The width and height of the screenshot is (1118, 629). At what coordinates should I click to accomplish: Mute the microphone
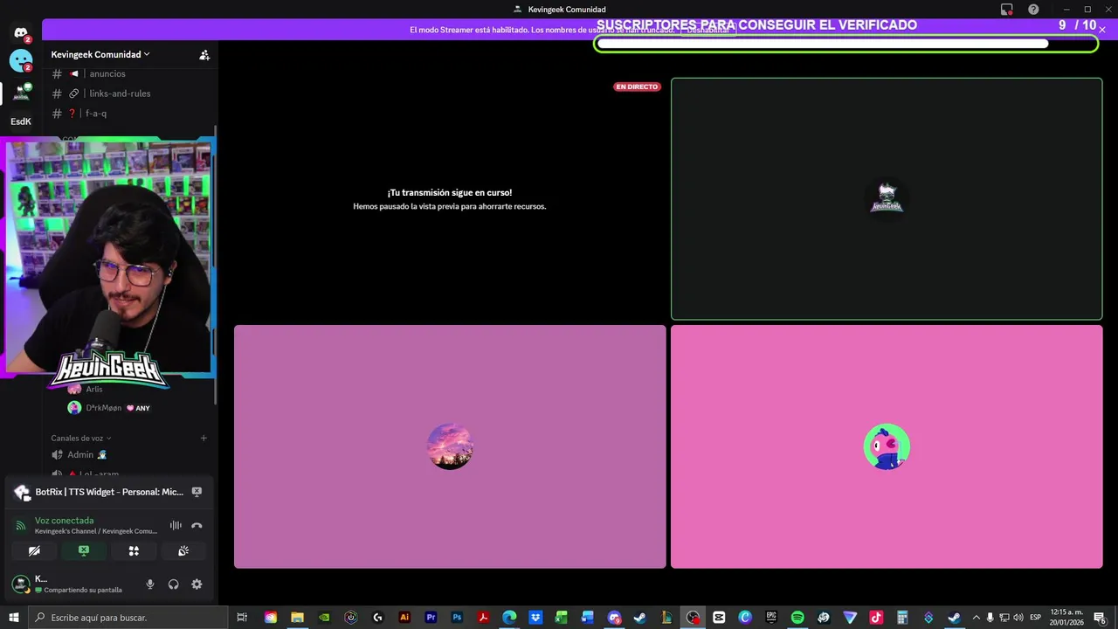point(150,584)
